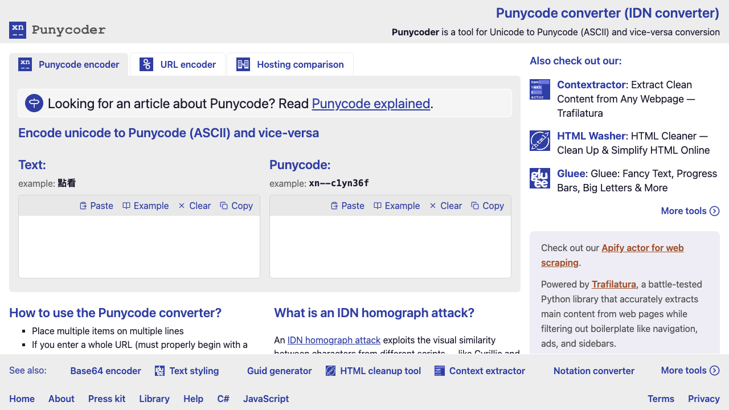Click the HTML cleanup tool icon

click(x=331, y=371)
